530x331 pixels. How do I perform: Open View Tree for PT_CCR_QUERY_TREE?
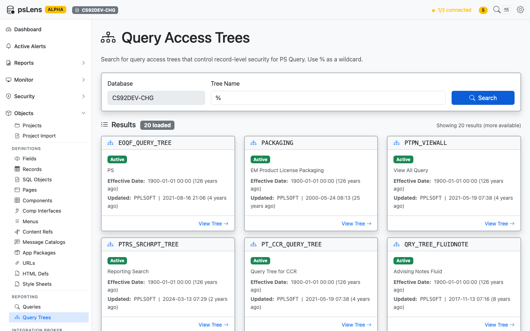(x=356, y=325)
